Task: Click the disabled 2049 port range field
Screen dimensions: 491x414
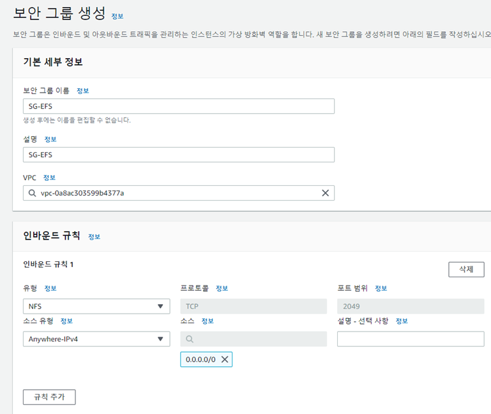Action: [411, 306]
